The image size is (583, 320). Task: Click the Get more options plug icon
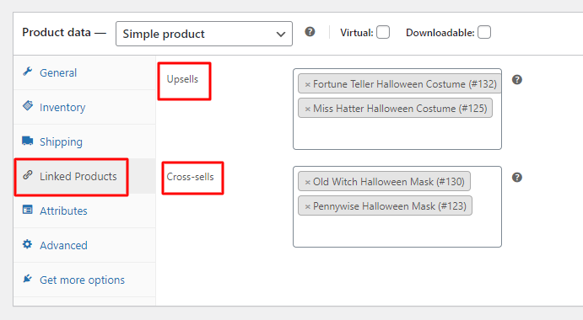(x=27, y=279)
